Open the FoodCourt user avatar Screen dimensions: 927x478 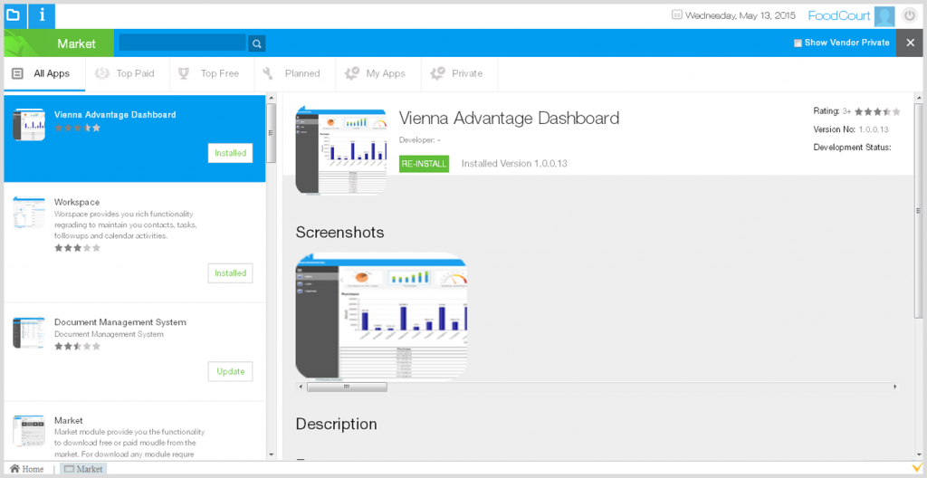point(884,16)
